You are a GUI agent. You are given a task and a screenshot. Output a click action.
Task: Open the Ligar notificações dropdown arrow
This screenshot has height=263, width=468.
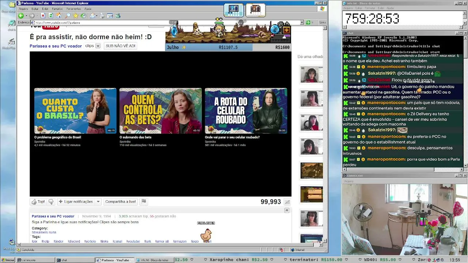point(98,202)
